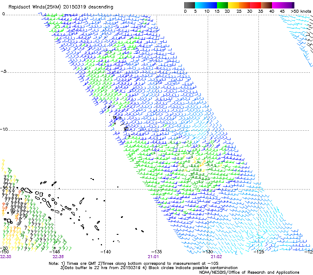Click the title "Rapidscat Winds(25KM) 20150319 descending"

(60, 7)
